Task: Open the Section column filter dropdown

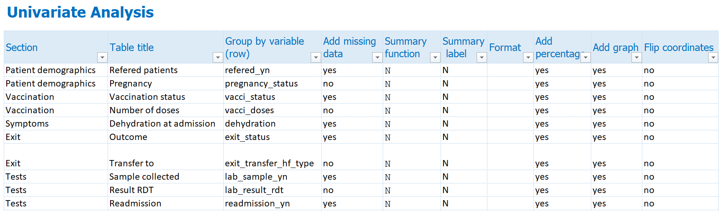Action: point(102,57)
